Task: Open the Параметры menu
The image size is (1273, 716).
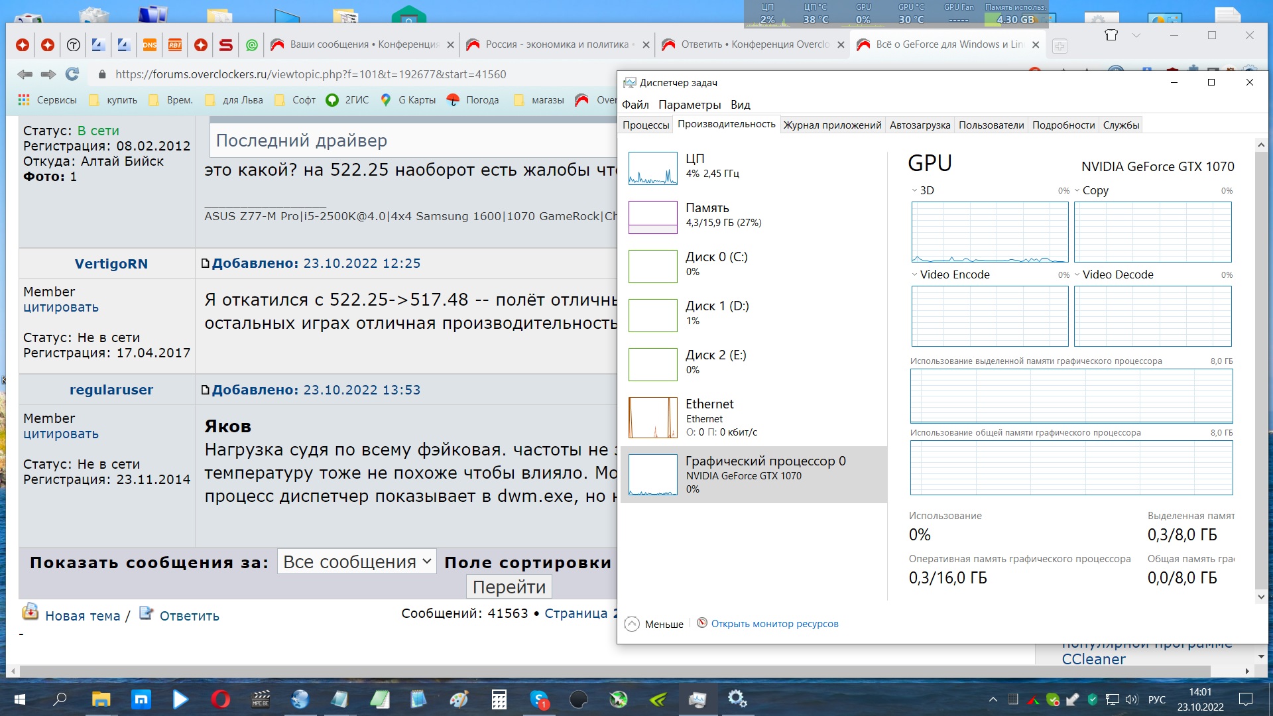Action: (689, 105)
